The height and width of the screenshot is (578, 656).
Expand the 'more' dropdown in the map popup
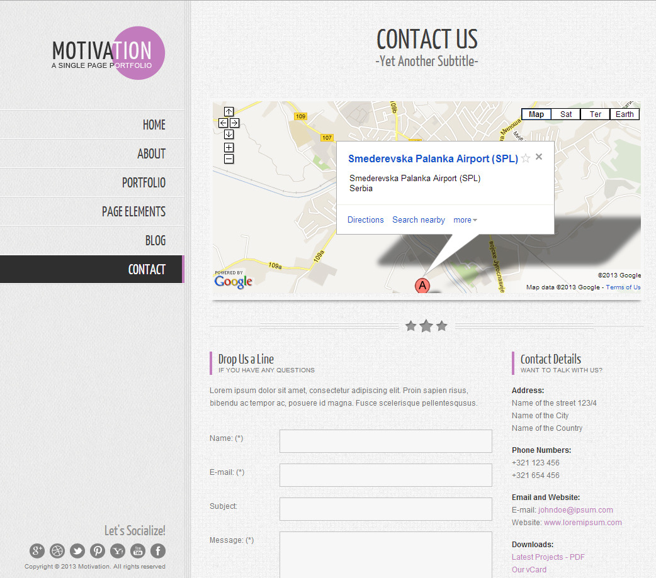[x=465, y=220]
